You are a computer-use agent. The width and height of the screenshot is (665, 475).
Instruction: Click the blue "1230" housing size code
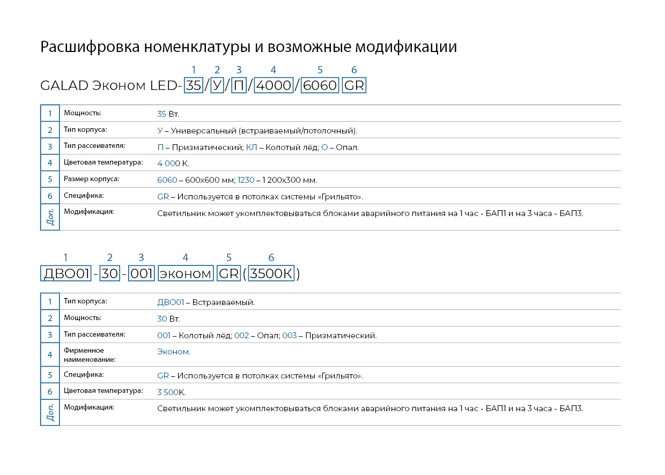pos(246,180)
